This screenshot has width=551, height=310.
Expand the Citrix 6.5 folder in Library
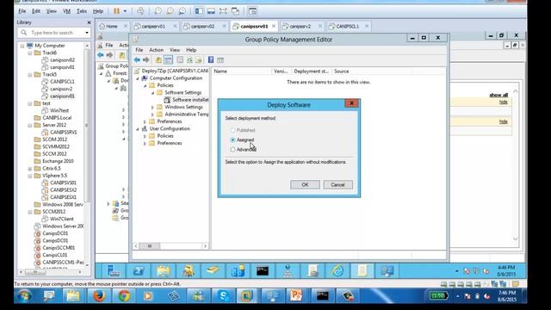[x=30, y=169]
